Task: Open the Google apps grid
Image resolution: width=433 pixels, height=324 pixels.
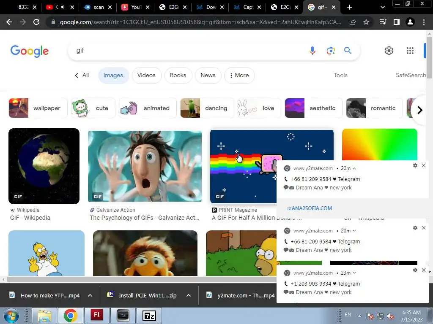Action: (410, 51)
